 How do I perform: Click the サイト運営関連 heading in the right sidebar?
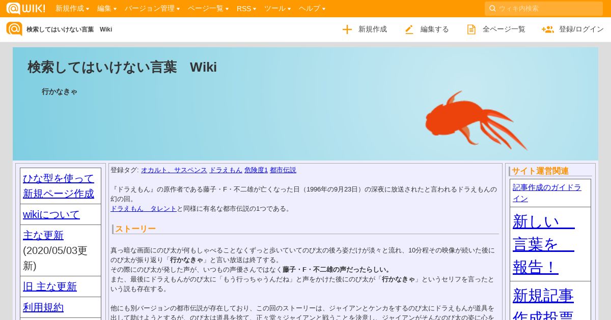[x=540, y=171]
